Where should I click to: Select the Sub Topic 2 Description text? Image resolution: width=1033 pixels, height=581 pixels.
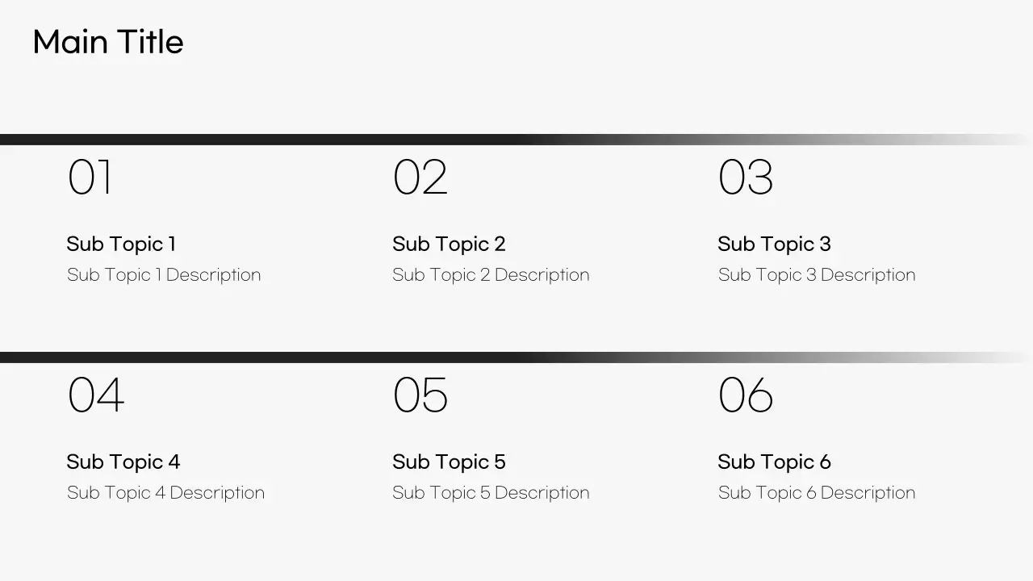click(491, 275)
